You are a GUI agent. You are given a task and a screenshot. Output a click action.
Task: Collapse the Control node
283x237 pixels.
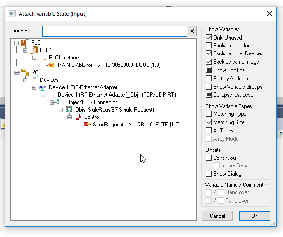point(70,117)
